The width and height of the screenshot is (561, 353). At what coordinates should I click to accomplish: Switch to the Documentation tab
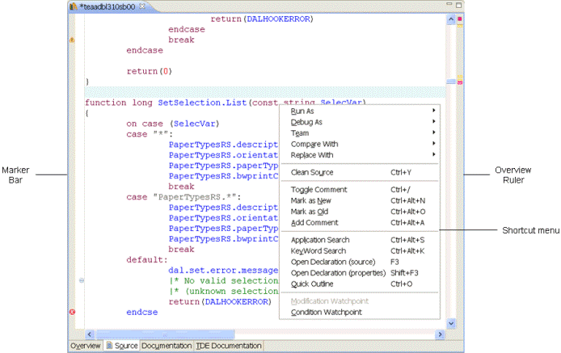click(x=167, y=346)
